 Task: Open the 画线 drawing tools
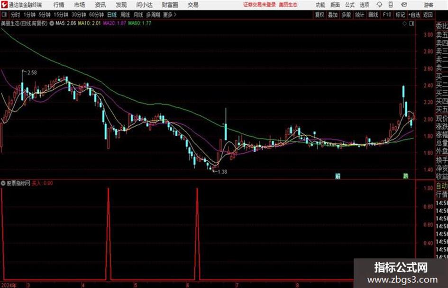(373, 15)
